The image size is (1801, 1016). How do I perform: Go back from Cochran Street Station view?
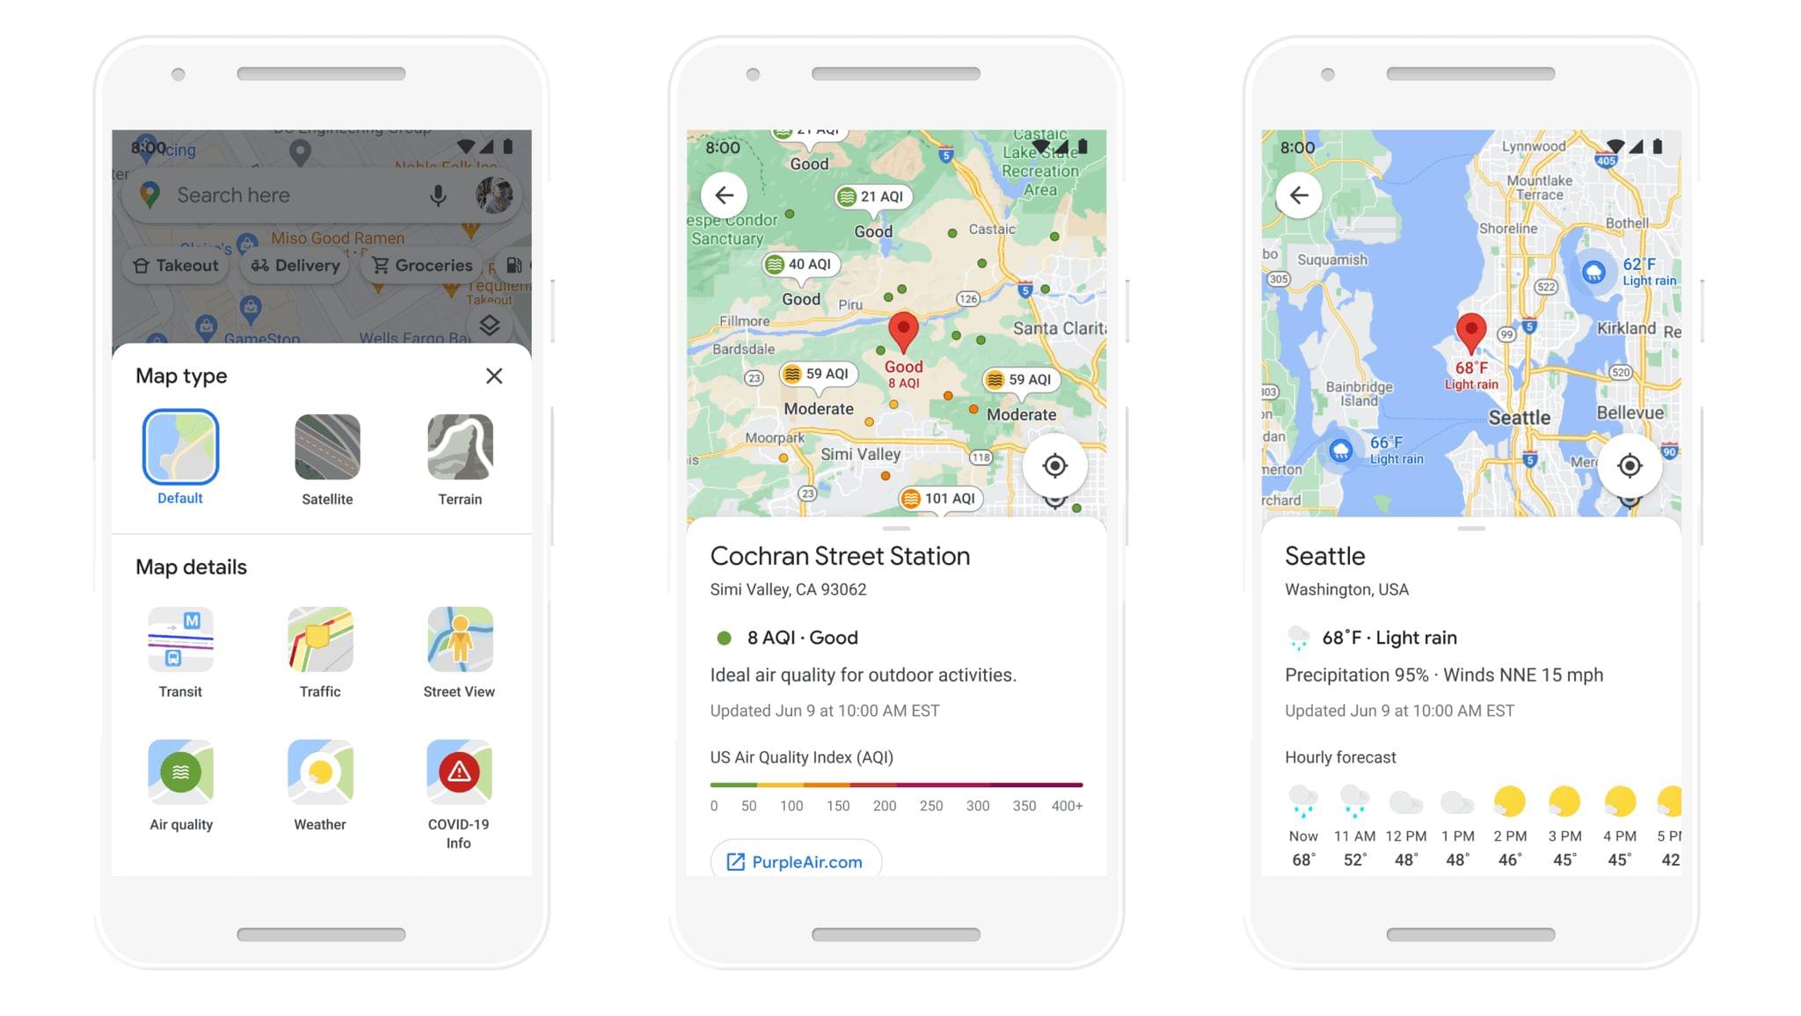coord(724,194)
